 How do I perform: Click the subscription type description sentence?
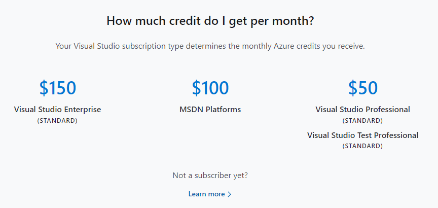click(x=210, y=46)
